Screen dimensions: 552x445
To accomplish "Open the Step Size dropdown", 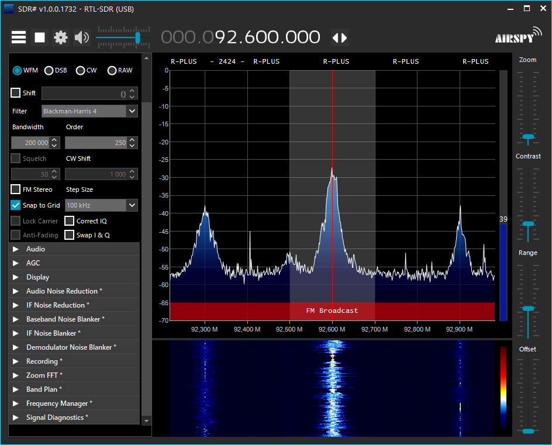I will point(101,205).
